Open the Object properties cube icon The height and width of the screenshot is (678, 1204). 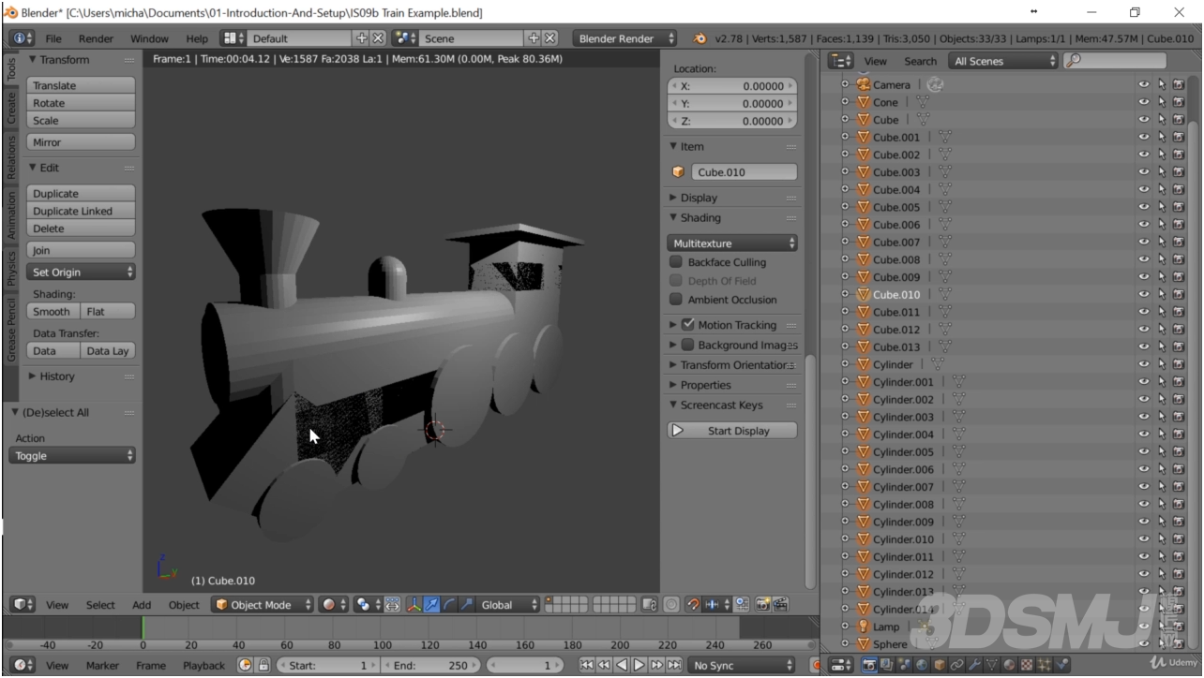pyautogui.click(x=940, y=664)
